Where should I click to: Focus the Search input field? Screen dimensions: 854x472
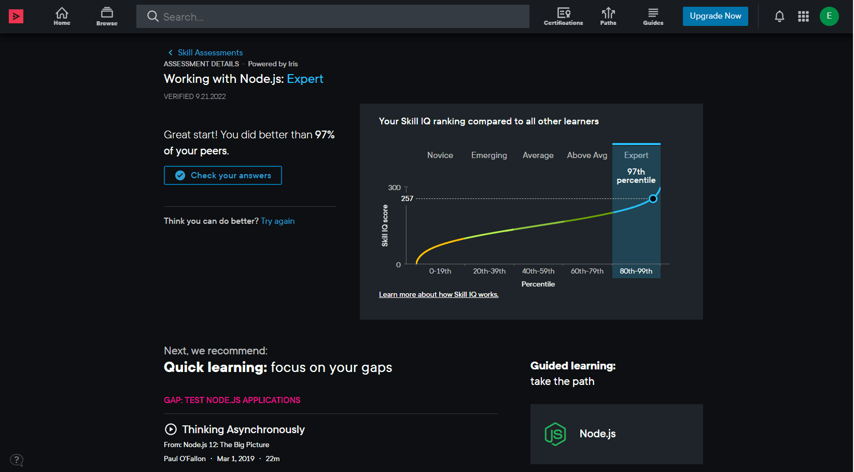pyautogui.click(x=333, y=17)
